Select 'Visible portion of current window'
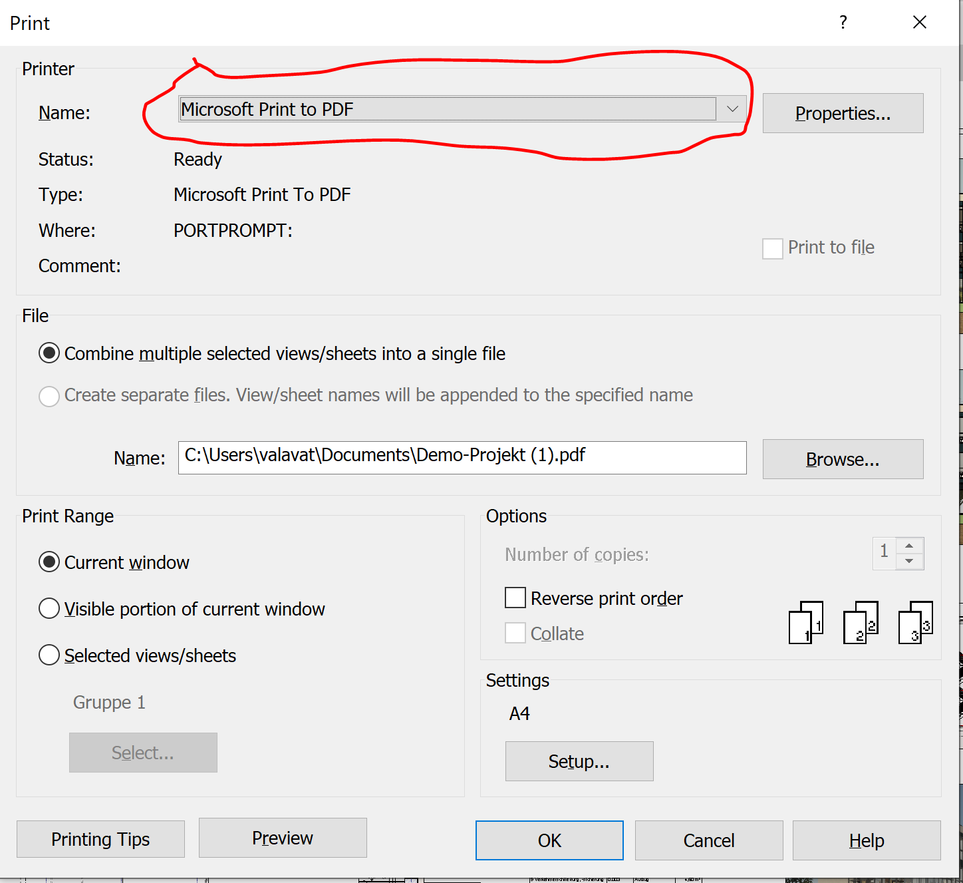Image resolution: width=963 pixels, height=883 pixels. tap(49, 608)
